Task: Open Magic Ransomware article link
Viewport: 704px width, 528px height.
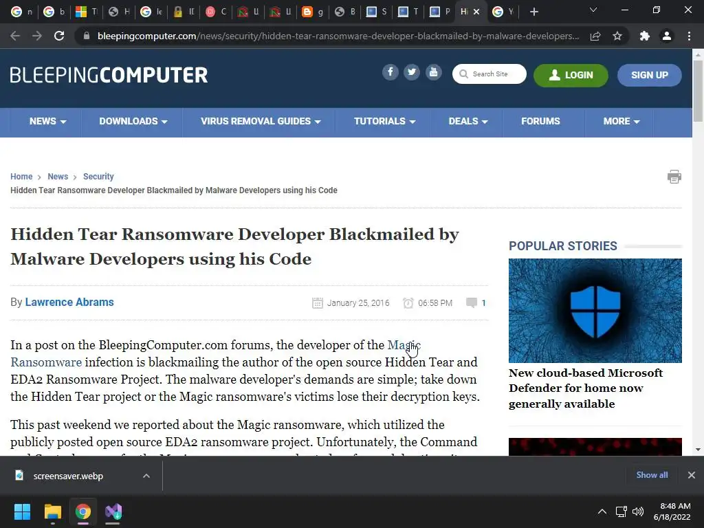Action: [x=404, y=345]
